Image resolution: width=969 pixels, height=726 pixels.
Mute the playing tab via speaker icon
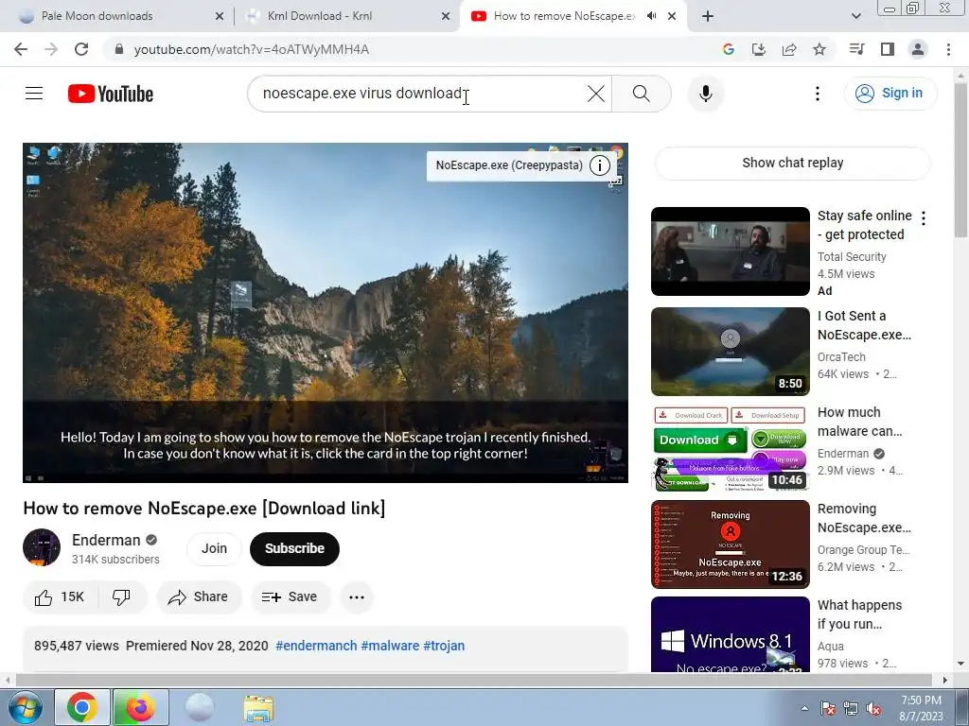[651, 16]
